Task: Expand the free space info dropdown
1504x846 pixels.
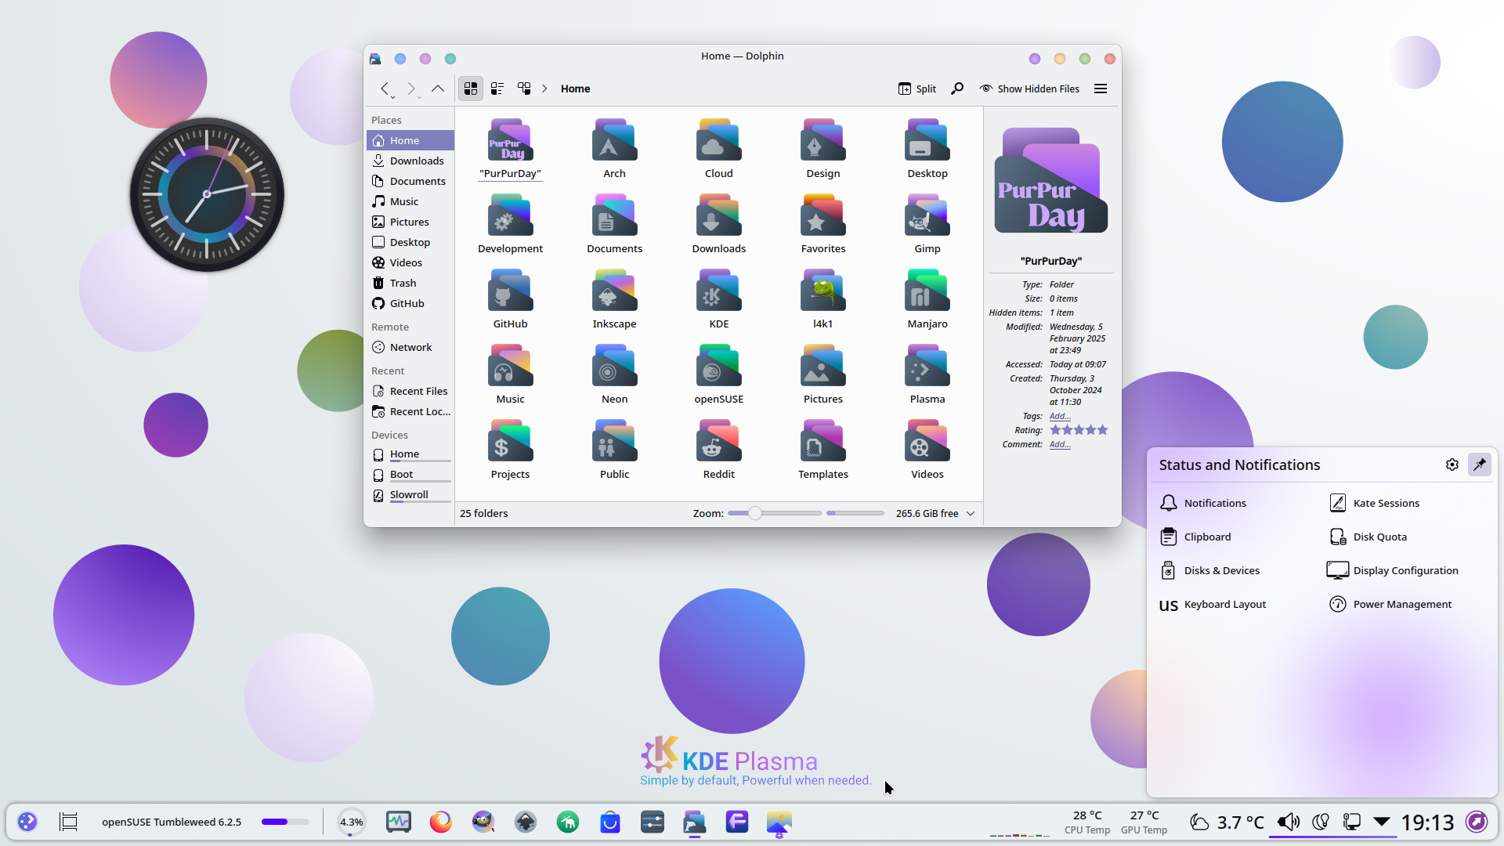Action: [971, 514]
